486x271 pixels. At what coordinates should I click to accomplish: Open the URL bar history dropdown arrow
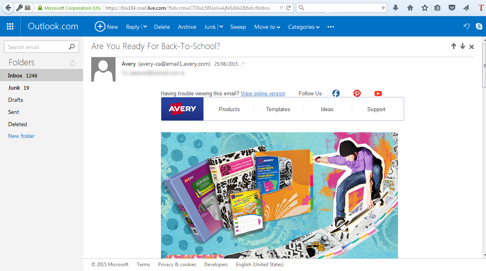(x=281, y=8)
